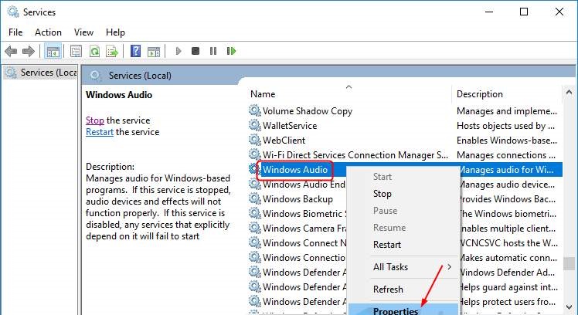Open the File menu
The height and width of the screenshot is (315, 578).
coord(15,32)
